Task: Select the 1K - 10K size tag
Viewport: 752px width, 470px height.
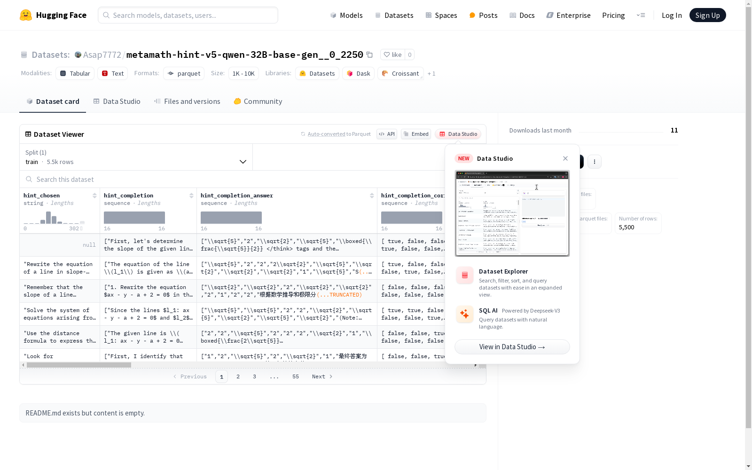Action: [243, 73]
